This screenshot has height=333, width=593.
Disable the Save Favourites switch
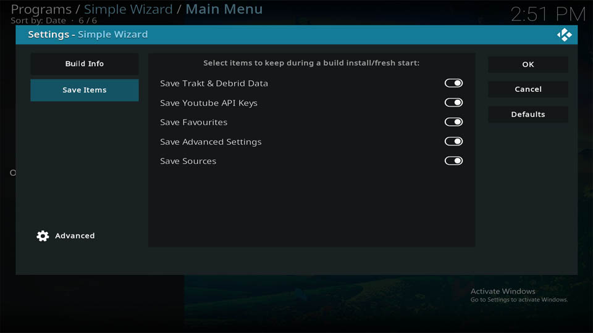coord(453,122)
